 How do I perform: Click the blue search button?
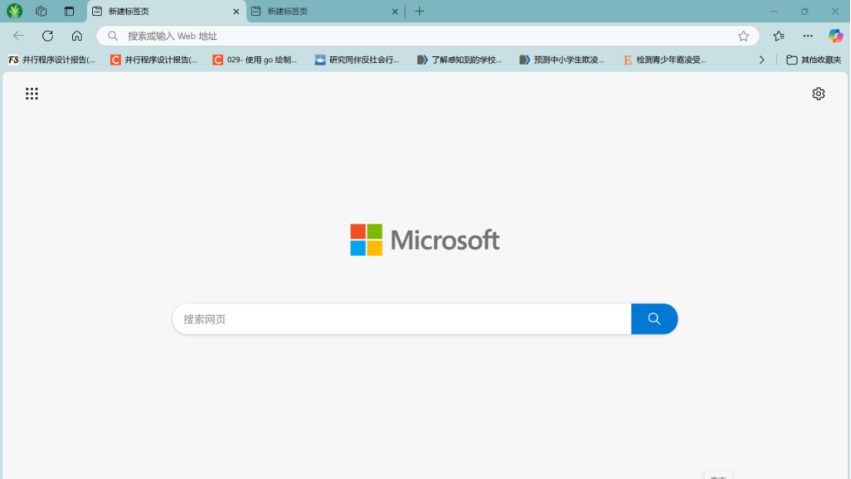pyautogui.click(x=654, y=319)
